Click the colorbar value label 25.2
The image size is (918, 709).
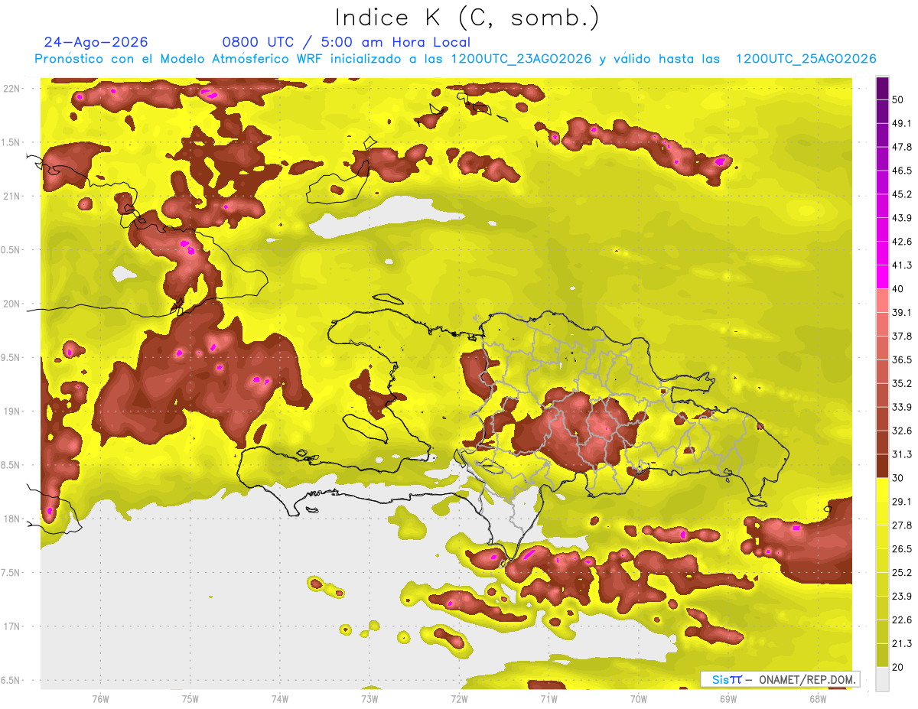pos(902,572)
